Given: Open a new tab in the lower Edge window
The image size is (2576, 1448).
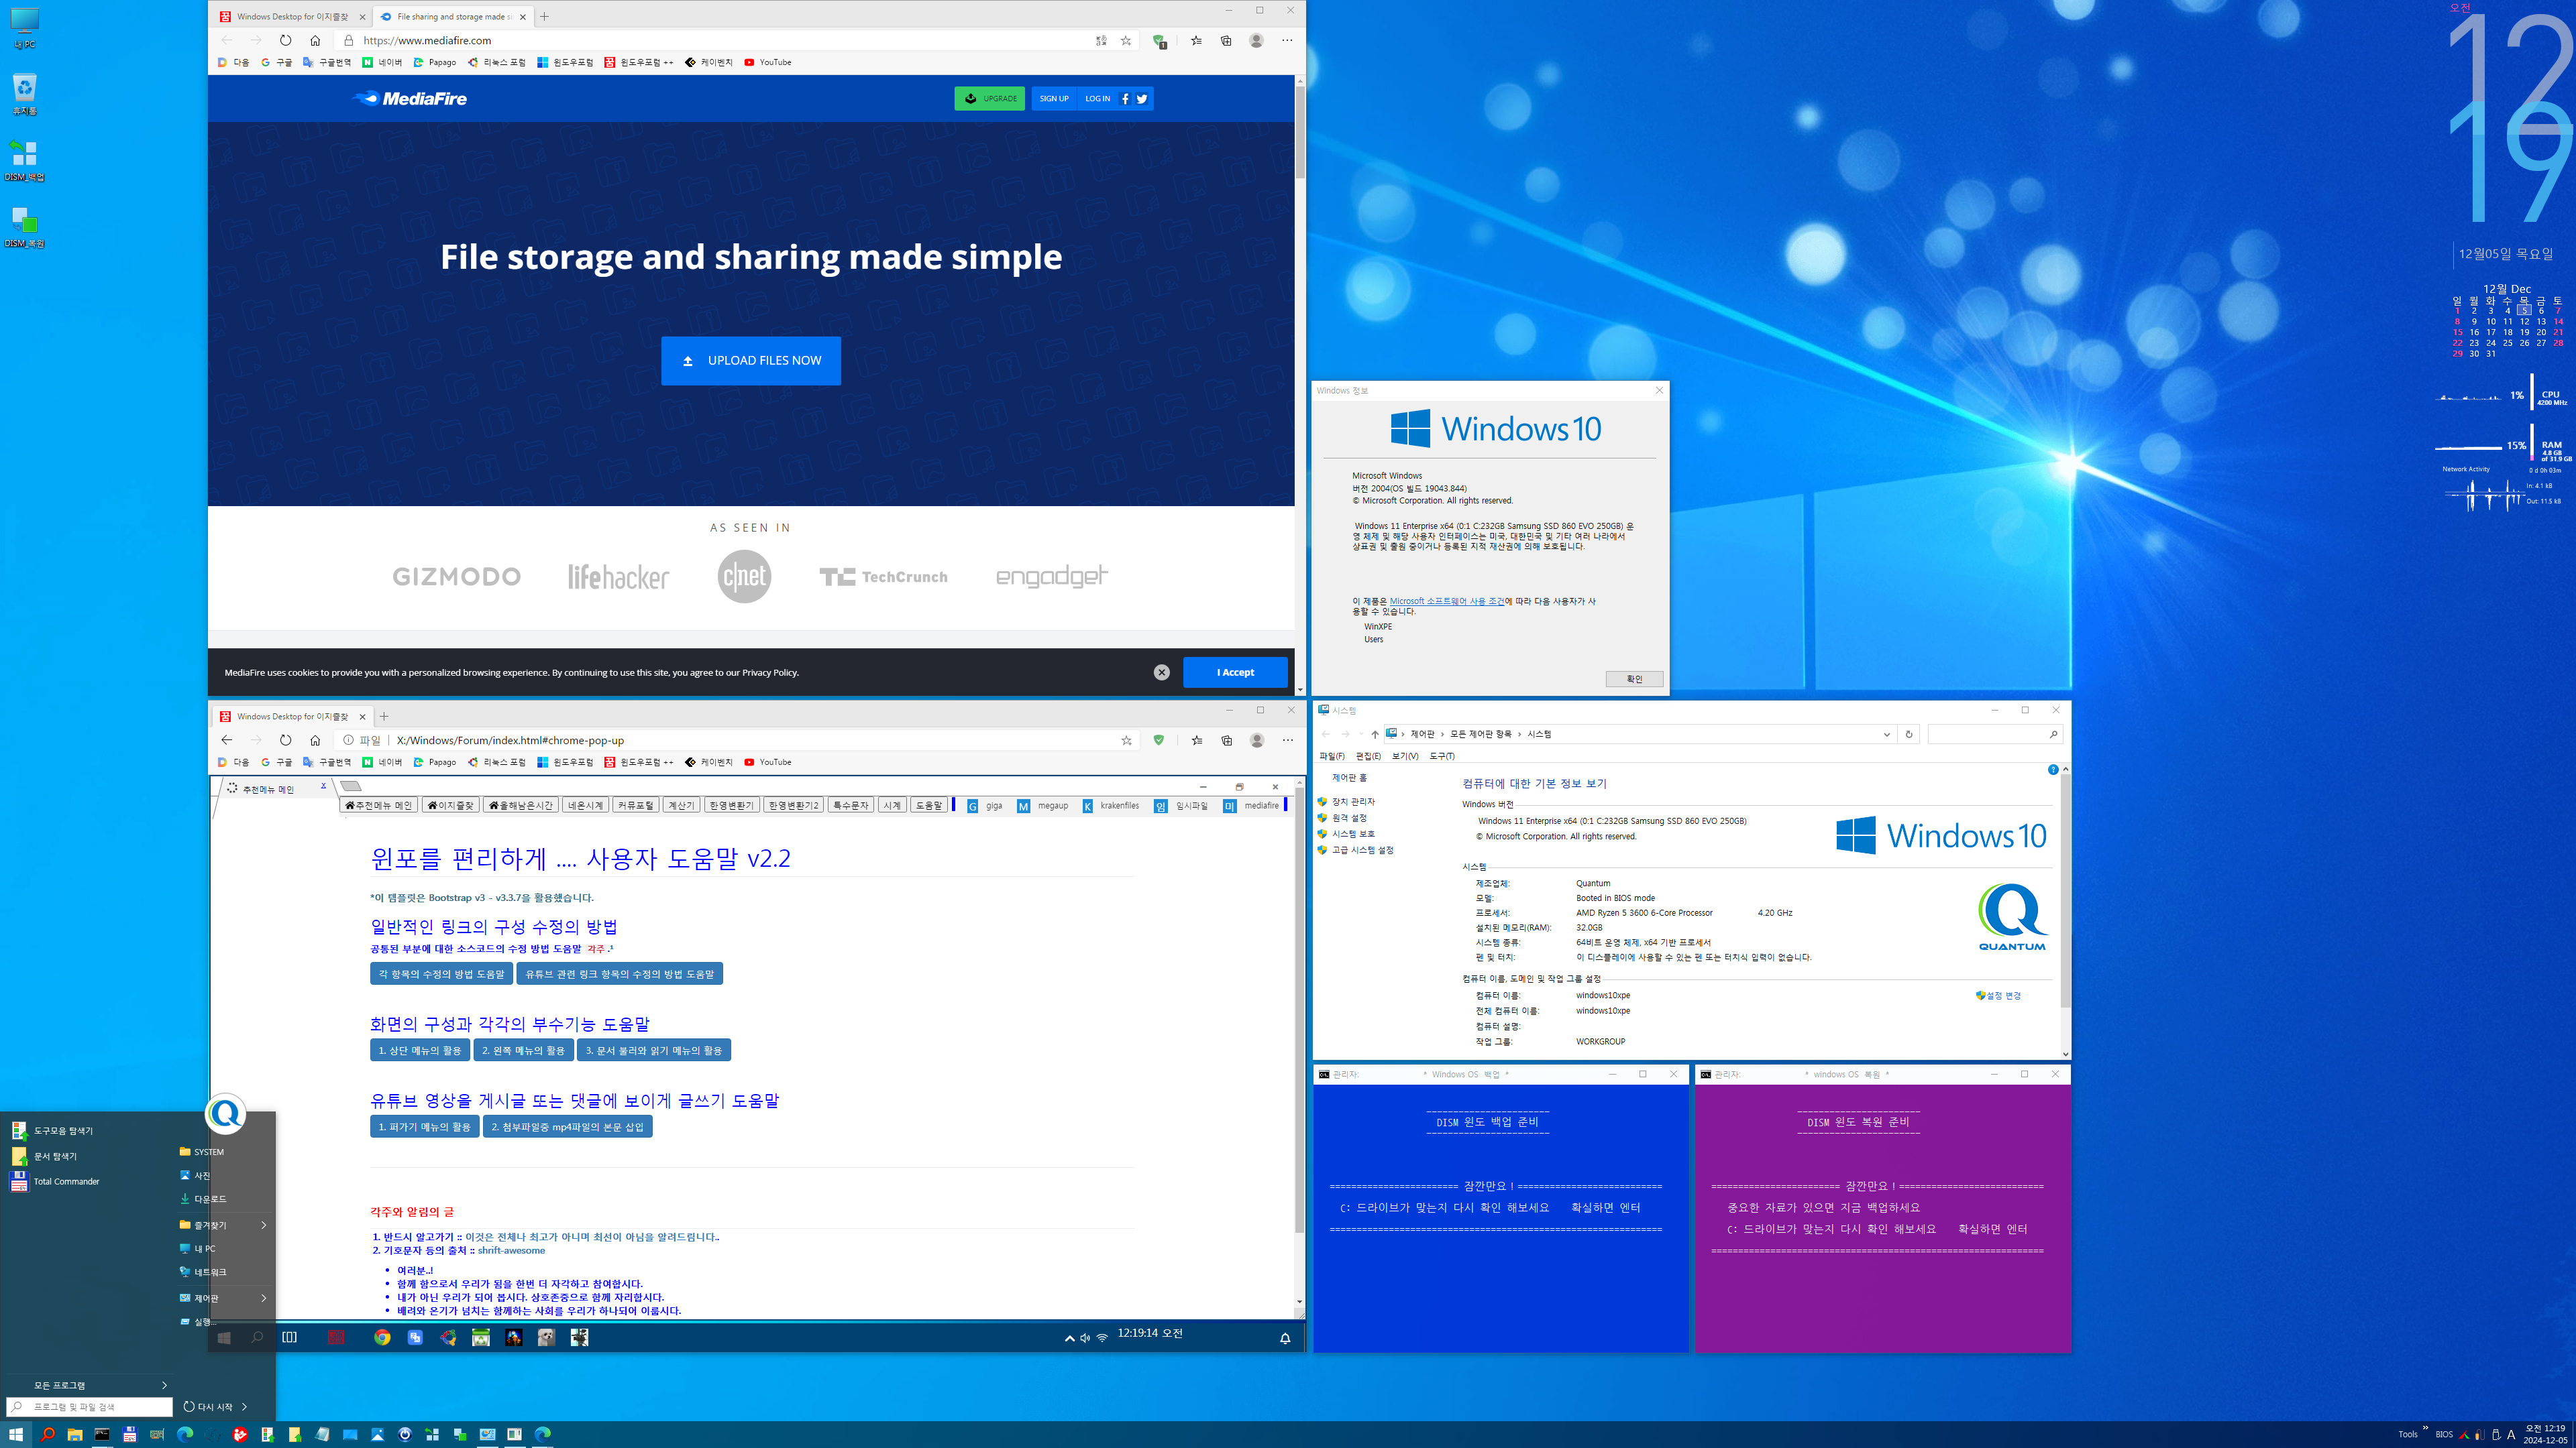Looking at the screenshot, I should 384,717.
